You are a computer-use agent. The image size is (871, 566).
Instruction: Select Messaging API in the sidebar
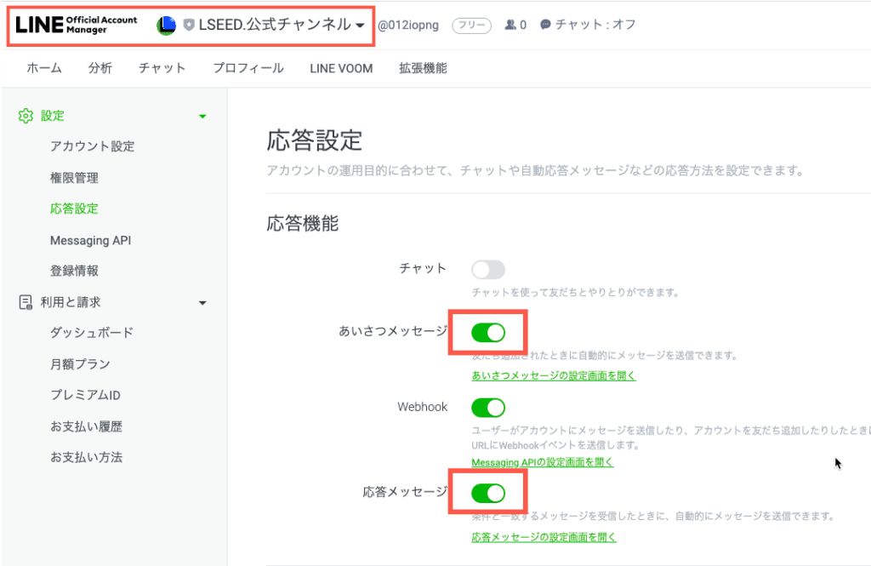click(x=90, y=240)
